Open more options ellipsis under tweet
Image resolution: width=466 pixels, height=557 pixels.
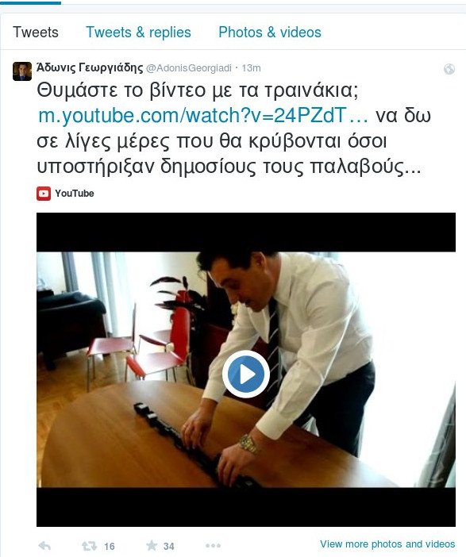[213, 545]
